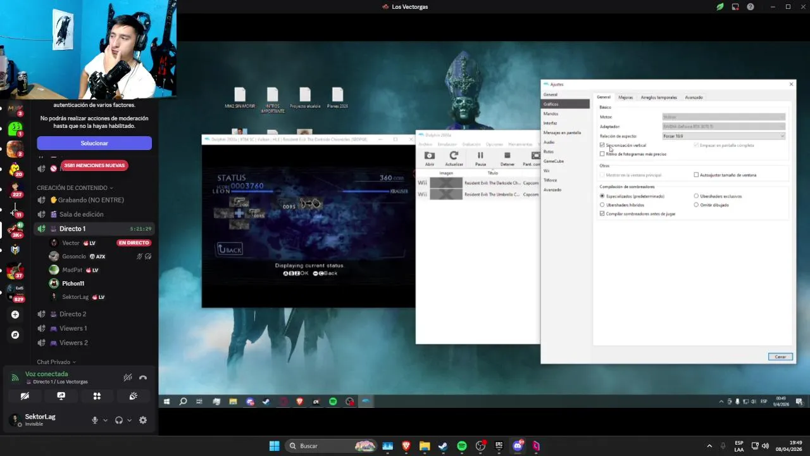Open Arreglos temporales tab
This screenshot has width=810, height=456.
[659, 97]
